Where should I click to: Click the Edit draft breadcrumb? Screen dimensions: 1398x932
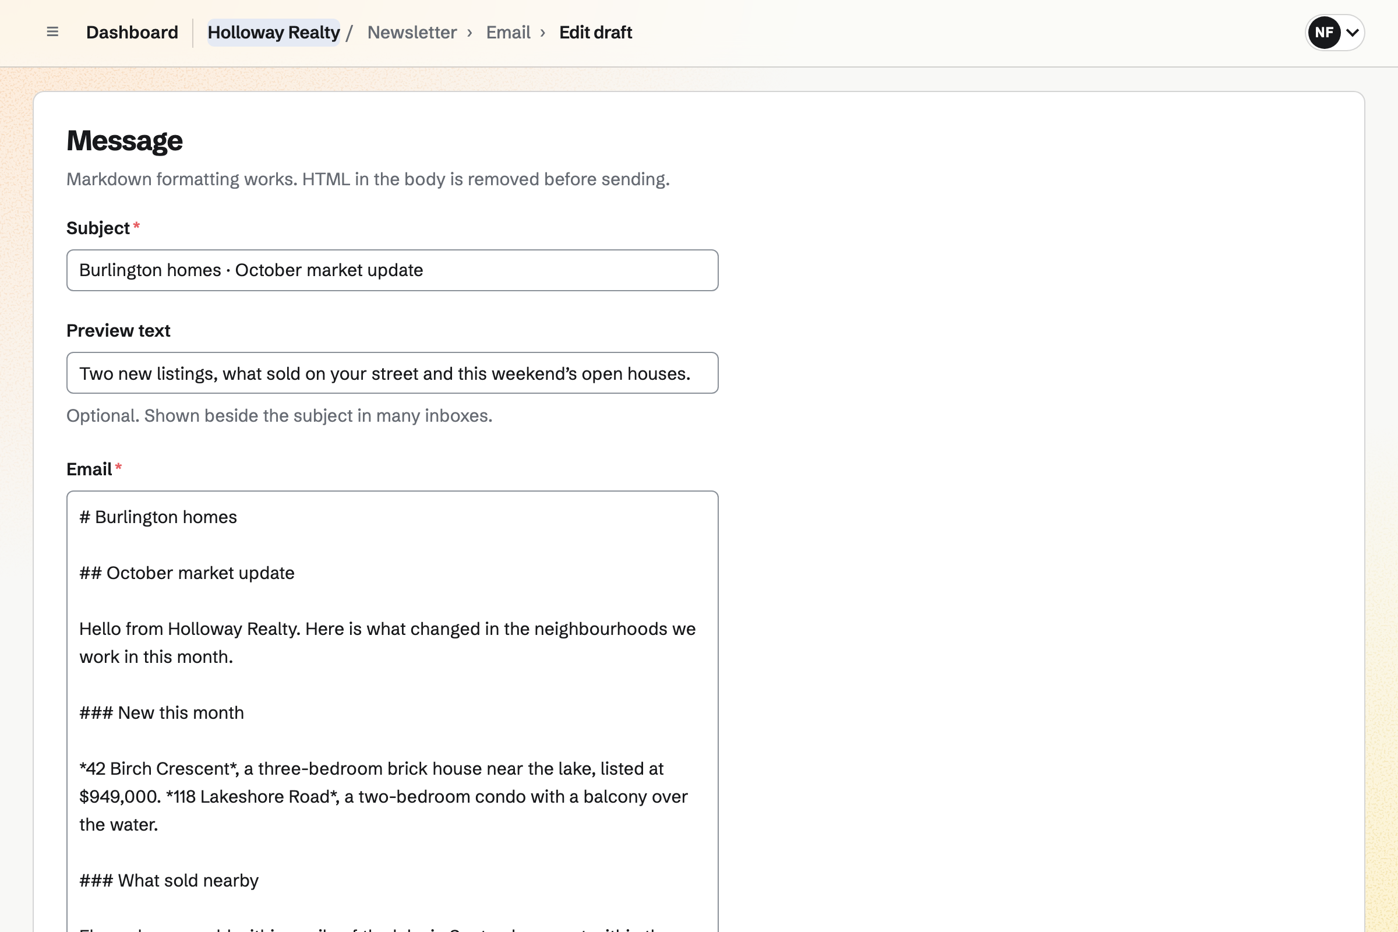tap(595, 32)
